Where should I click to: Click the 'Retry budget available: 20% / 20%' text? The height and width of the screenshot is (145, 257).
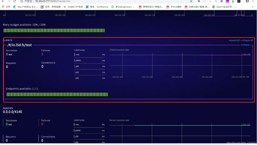click(x=24, y=25)
